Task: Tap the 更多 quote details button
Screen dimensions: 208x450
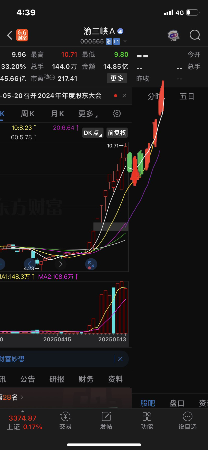Action: (x=117, y=78)
